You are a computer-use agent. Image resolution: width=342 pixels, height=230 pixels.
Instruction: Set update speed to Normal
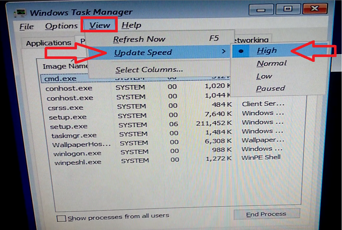pyautogui.click(x=271, y=63)
